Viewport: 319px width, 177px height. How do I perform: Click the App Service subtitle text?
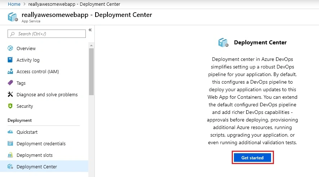coord(31,21)
